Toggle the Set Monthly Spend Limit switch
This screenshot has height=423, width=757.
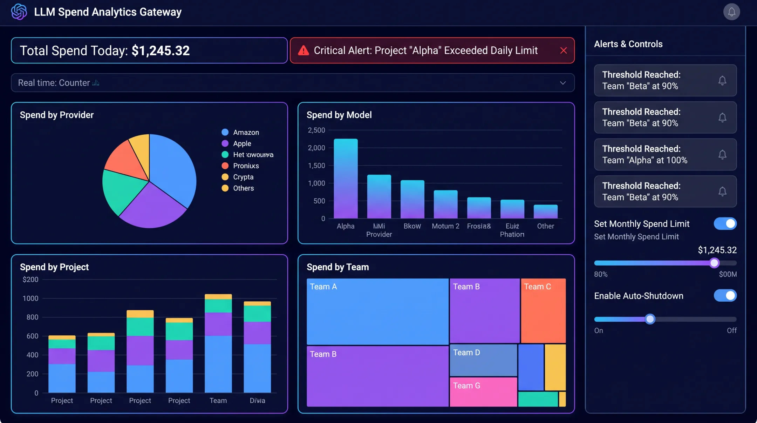(725, 223)
